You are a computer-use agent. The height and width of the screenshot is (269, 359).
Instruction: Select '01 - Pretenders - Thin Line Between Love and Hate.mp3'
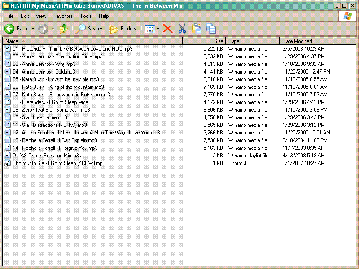click(73, 49)
